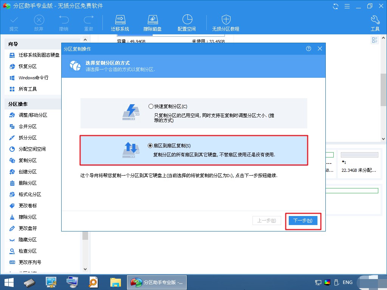
Task: Click 分区助手专业版 taskbar button
Action: tap(157, 282)
